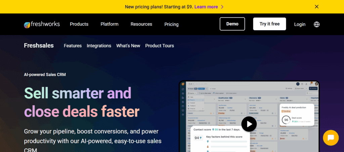Open the Login link
344x152 pixels.
coord(300,24)
